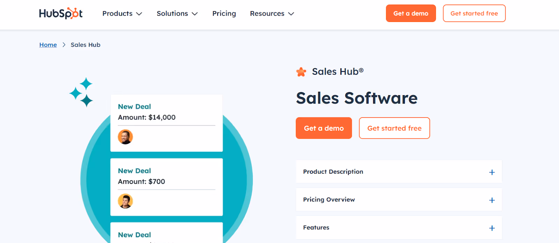Open the Products dropdown menu
Image resolution: width=559 pixels, height=243 pixels.
click(122, 14)
